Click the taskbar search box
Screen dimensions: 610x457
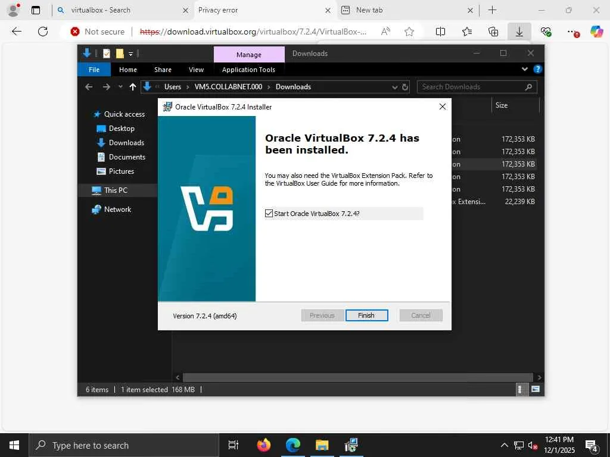point(124,445)
